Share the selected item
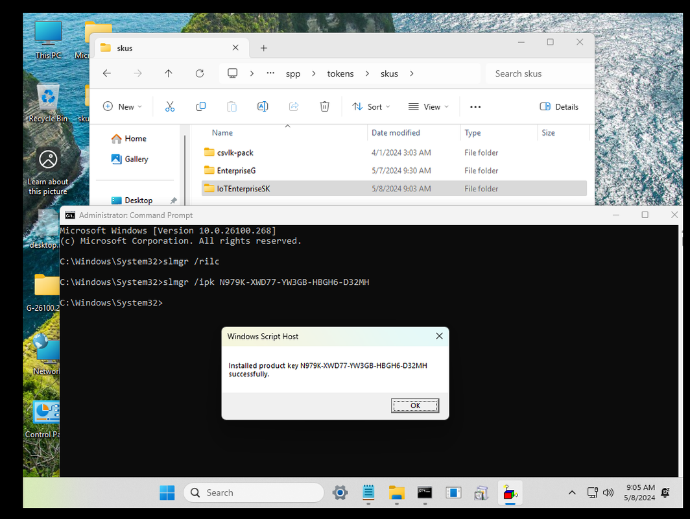Viewport: 690px width, 519px height. coord(294,106)
